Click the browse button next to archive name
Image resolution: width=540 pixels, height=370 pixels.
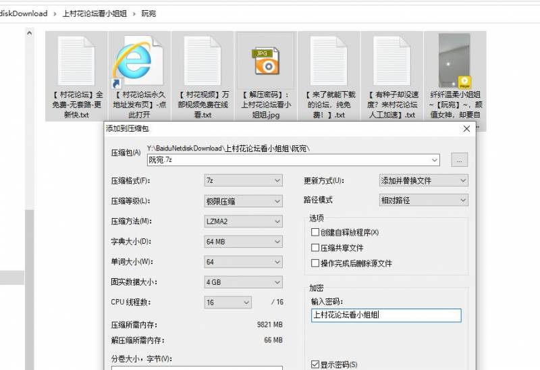pyautogui.click(x=459, y=160)
